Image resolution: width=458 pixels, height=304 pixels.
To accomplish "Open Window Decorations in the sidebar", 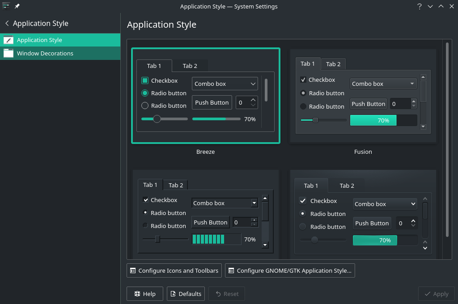I will [x=60, y=54].
